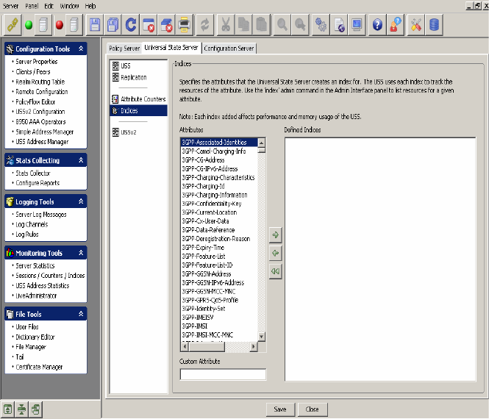The image size is (489, 419).
Task: Click the Custom Attribute input field
Action: pos(223,374)
